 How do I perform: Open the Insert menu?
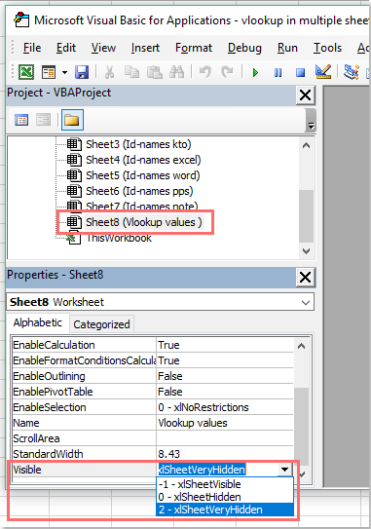(145, 48)
